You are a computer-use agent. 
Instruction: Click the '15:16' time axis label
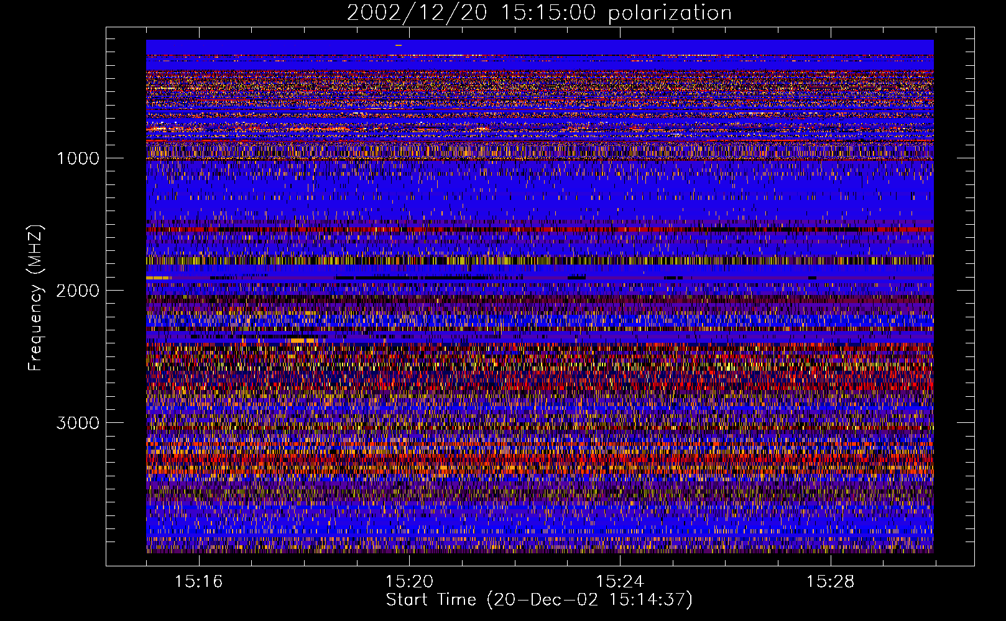pos(198,582)
